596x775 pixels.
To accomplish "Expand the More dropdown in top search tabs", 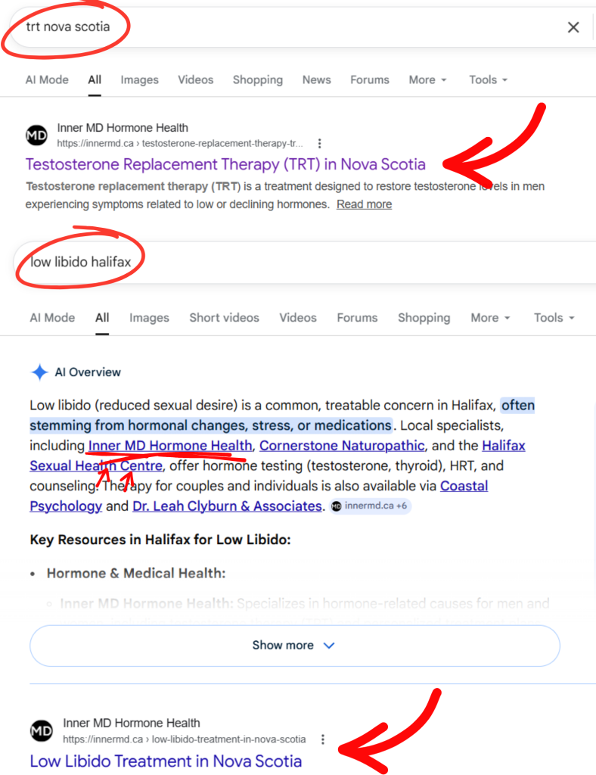I will (x=427, y=79).
